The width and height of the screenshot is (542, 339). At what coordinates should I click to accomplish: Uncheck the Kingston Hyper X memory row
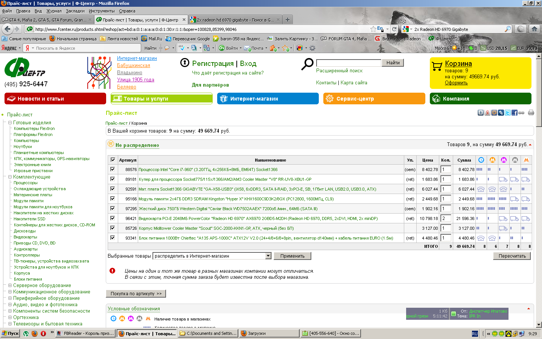tap(113, 199)
